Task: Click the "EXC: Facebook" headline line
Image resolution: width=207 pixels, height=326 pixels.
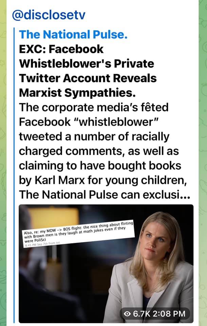Action: [61, 49]
